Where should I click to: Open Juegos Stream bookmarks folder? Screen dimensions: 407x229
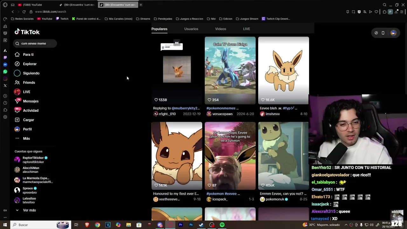[x=247, y=19]
